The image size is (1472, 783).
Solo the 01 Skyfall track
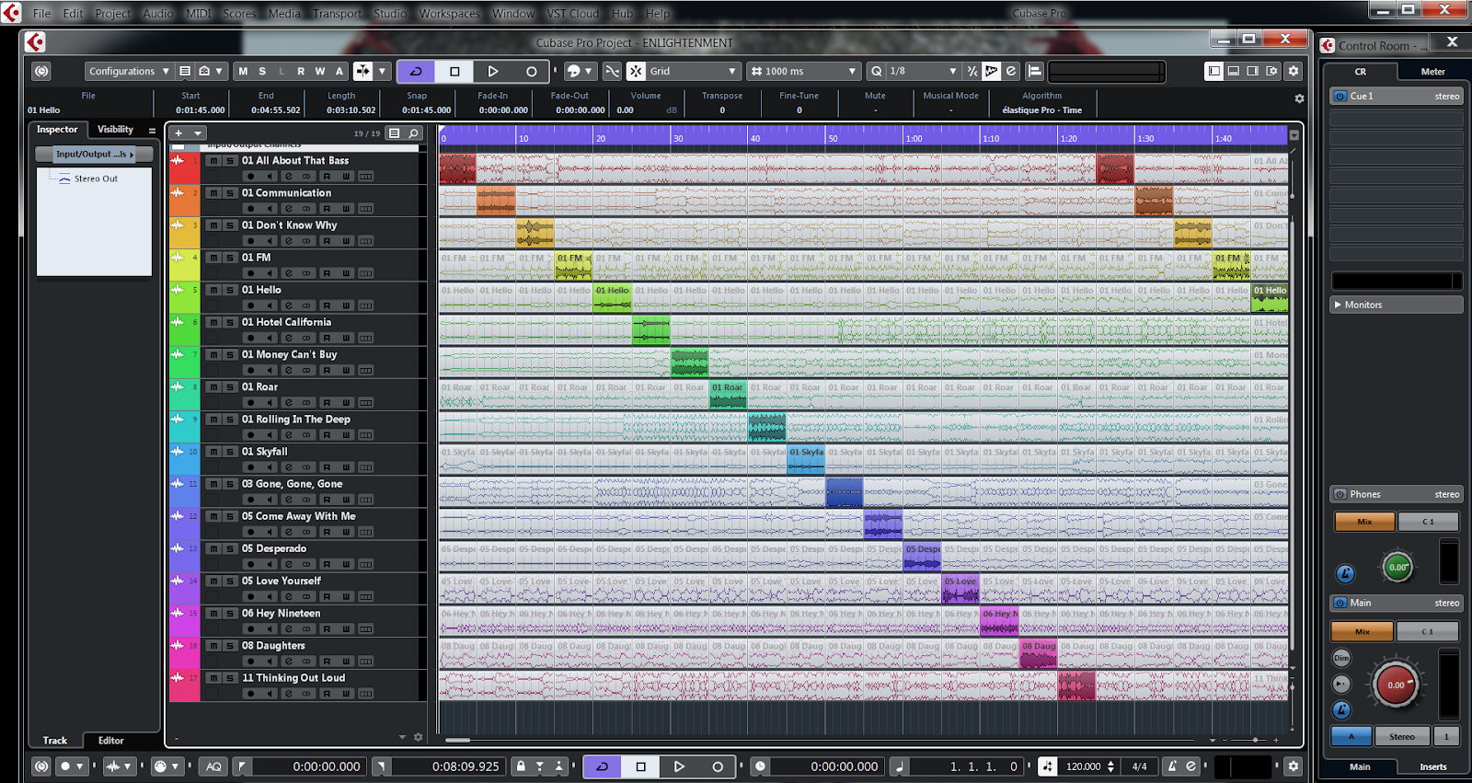(230, 452)
